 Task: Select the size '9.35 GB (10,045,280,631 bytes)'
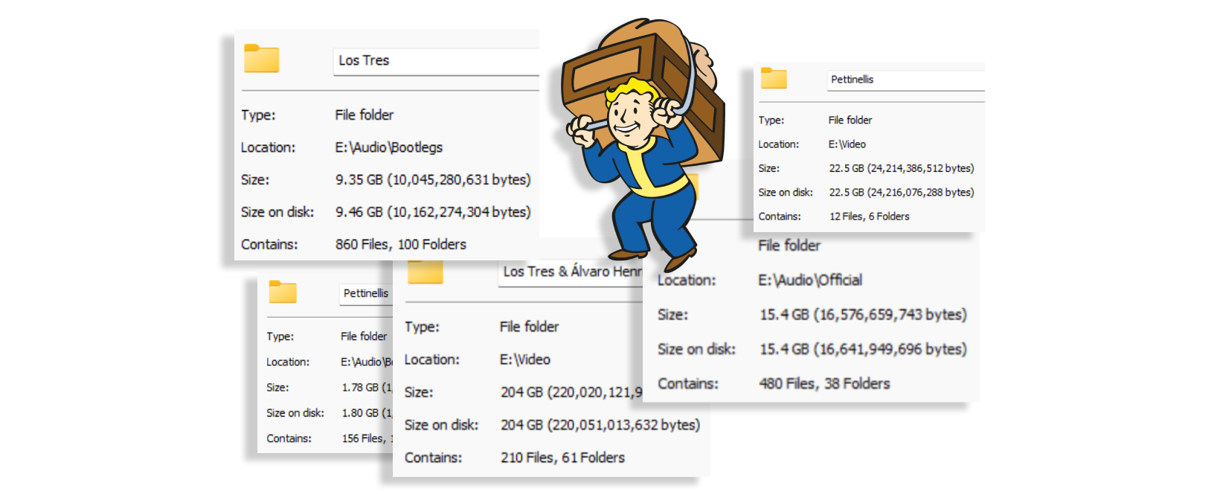pos(433,180)
